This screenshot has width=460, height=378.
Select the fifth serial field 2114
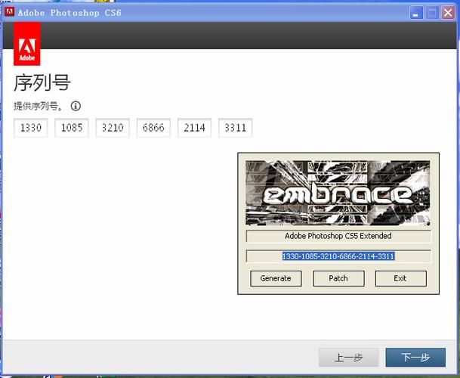(x=195, y=128)
